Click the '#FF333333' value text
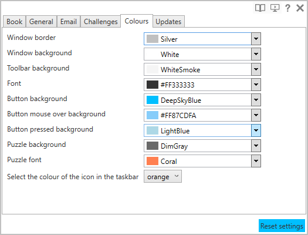 click(x=177, y=85)
